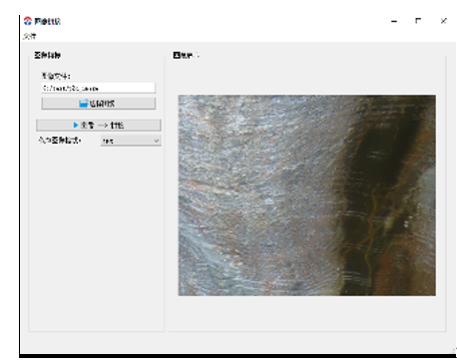This screenshot has height=362, width=457.
Task: Click the resize grip at window corner
Action: click(454, 351)
